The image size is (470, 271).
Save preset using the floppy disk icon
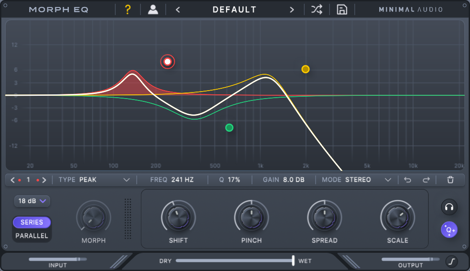[342, 10]
